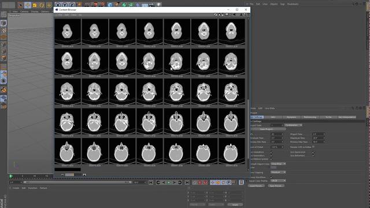Go to start of timeline
The width and height of the screenshot is (370, 208).
151,183
